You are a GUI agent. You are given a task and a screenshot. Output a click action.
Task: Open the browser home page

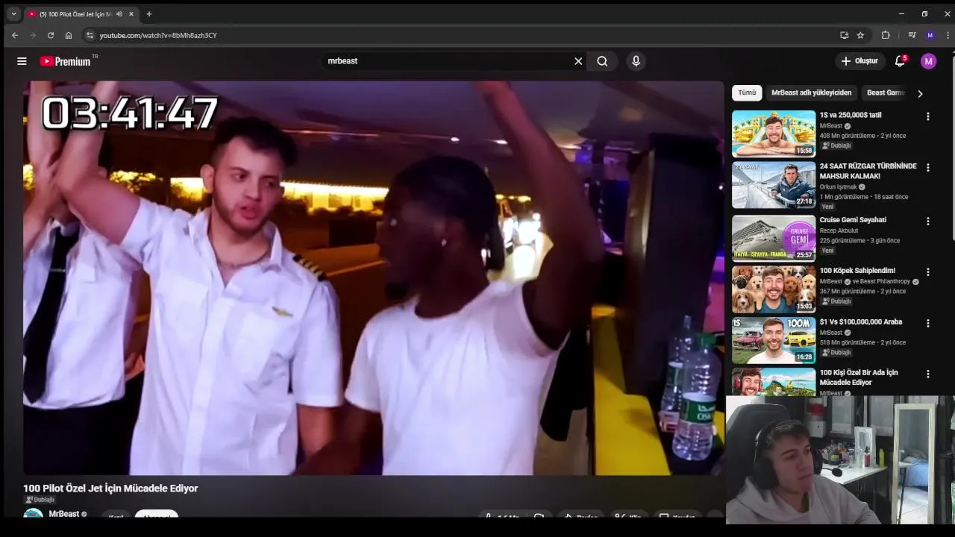(69, 35)
